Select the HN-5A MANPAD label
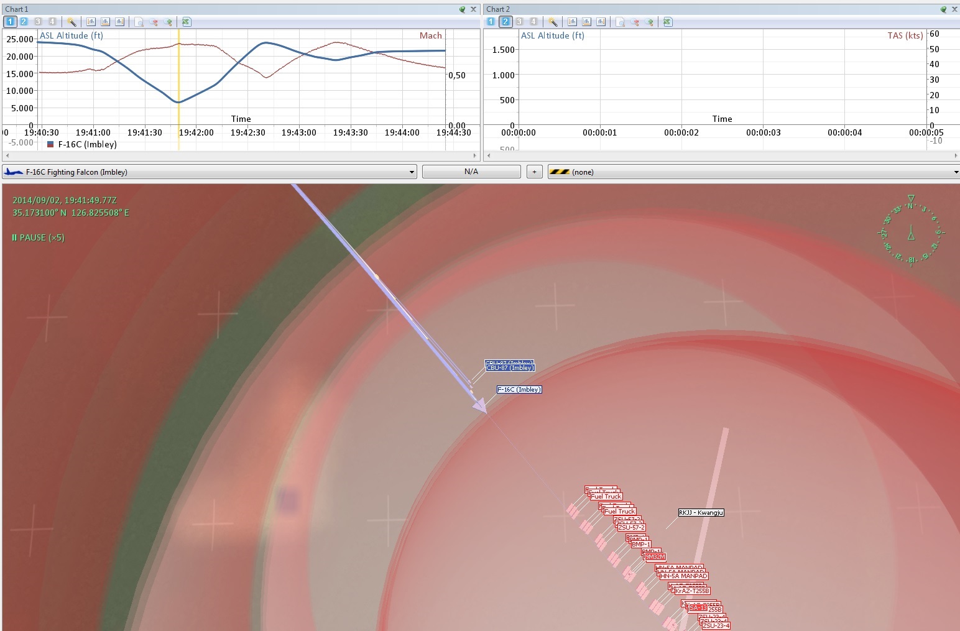Screen dimensions: 960x631 684,576
